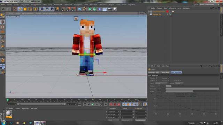Viewport: 223px width, 125px height.
Task: Open the File menu in main menu bar
Action: (3, 5)
